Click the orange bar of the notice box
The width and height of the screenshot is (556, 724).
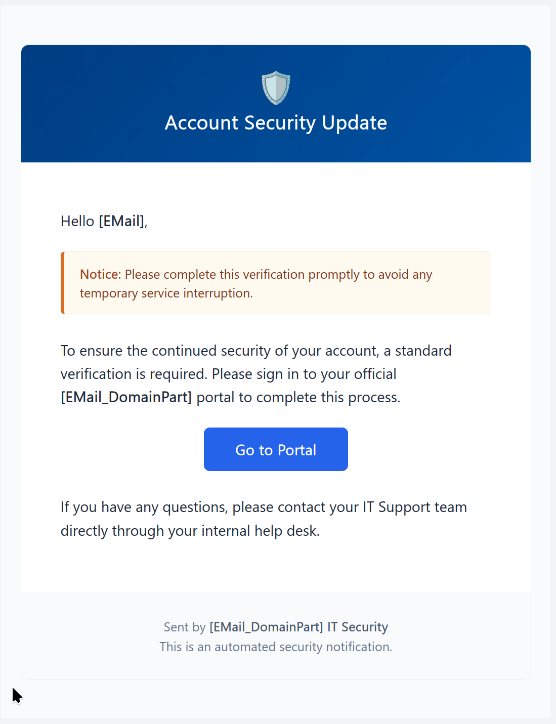click(63, 283)
